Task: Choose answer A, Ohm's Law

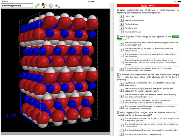Action: pyautogui.click(x=121, y=16)
